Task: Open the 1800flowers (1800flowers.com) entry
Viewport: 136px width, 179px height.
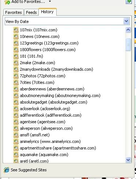Action: pos(48,50)
